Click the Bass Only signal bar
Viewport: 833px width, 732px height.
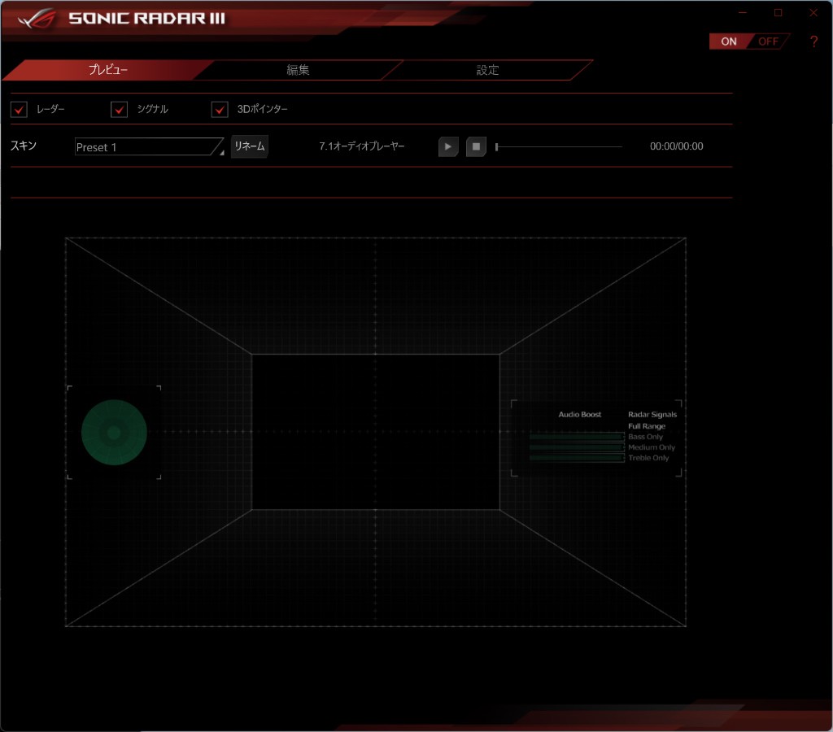(577, 437)
